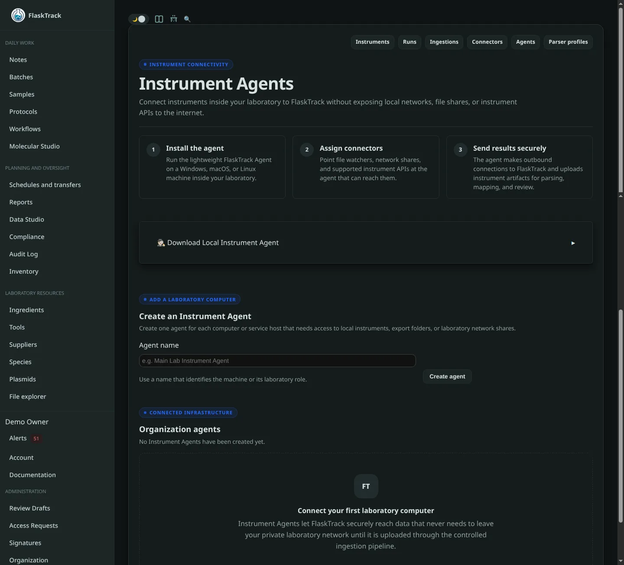
Task: Click the Install the agent step card
Action: [212, 167]
